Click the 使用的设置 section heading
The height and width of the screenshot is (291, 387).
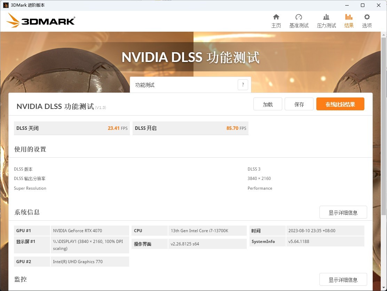pos(30,149)
